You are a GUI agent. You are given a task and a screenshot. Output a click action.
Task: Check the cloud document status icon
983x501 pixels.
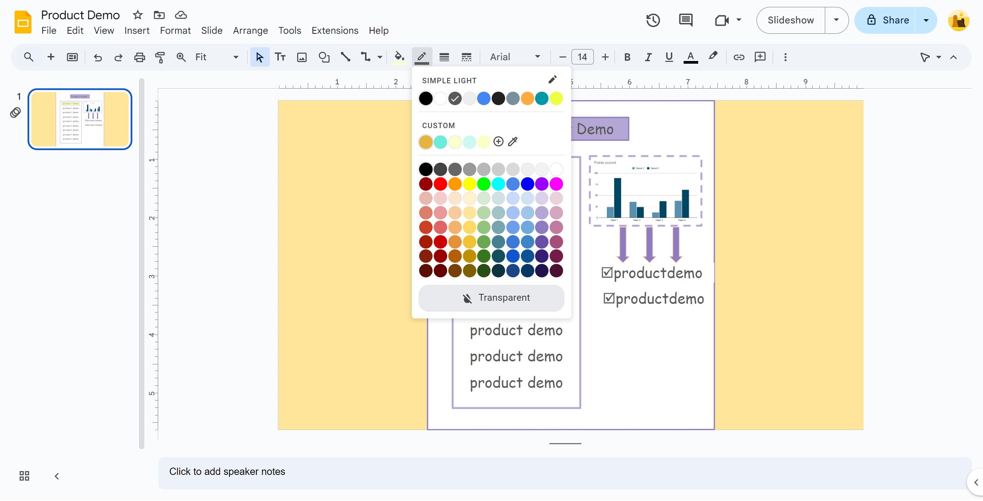click(x=181, y=15)
